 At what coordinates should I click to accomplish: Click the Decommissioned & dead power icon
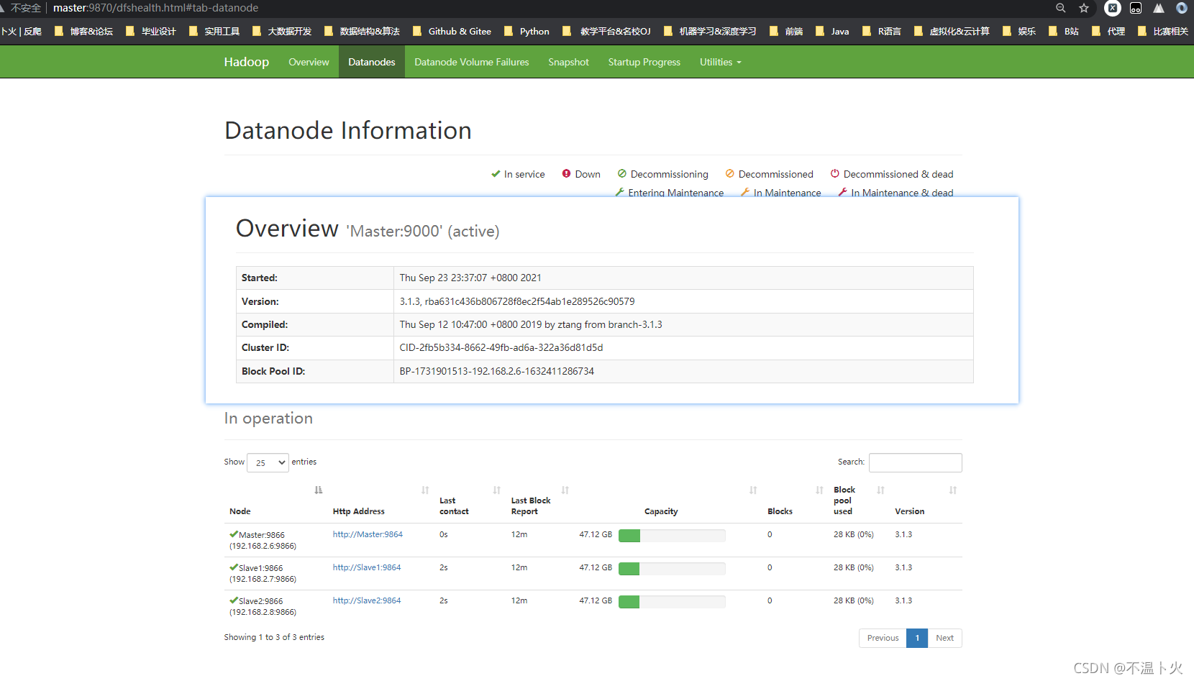[x=835, y=174]
